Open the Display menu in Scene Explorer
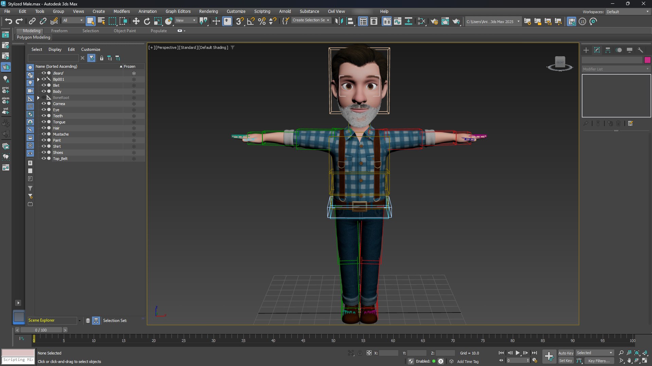The height and width of the screenshot is (366, 652). tap(55, 49)
